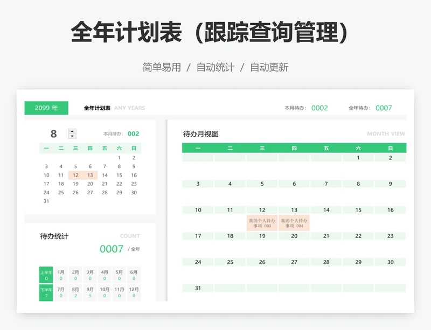Select day 10 cell in month view
The height and width of the screenshot is (330, 431).
tap(198, 210)
